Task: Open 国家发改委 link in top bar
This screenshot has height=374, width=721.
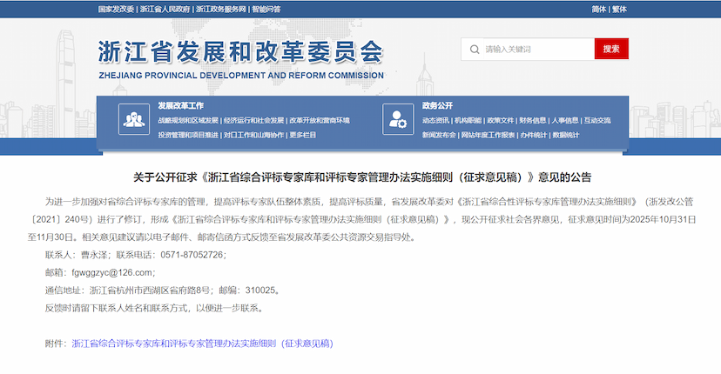Action: coord(116,9)
